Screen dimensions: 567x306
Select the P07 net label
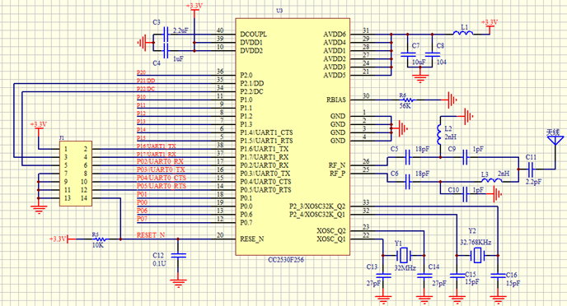click(142, 219)
